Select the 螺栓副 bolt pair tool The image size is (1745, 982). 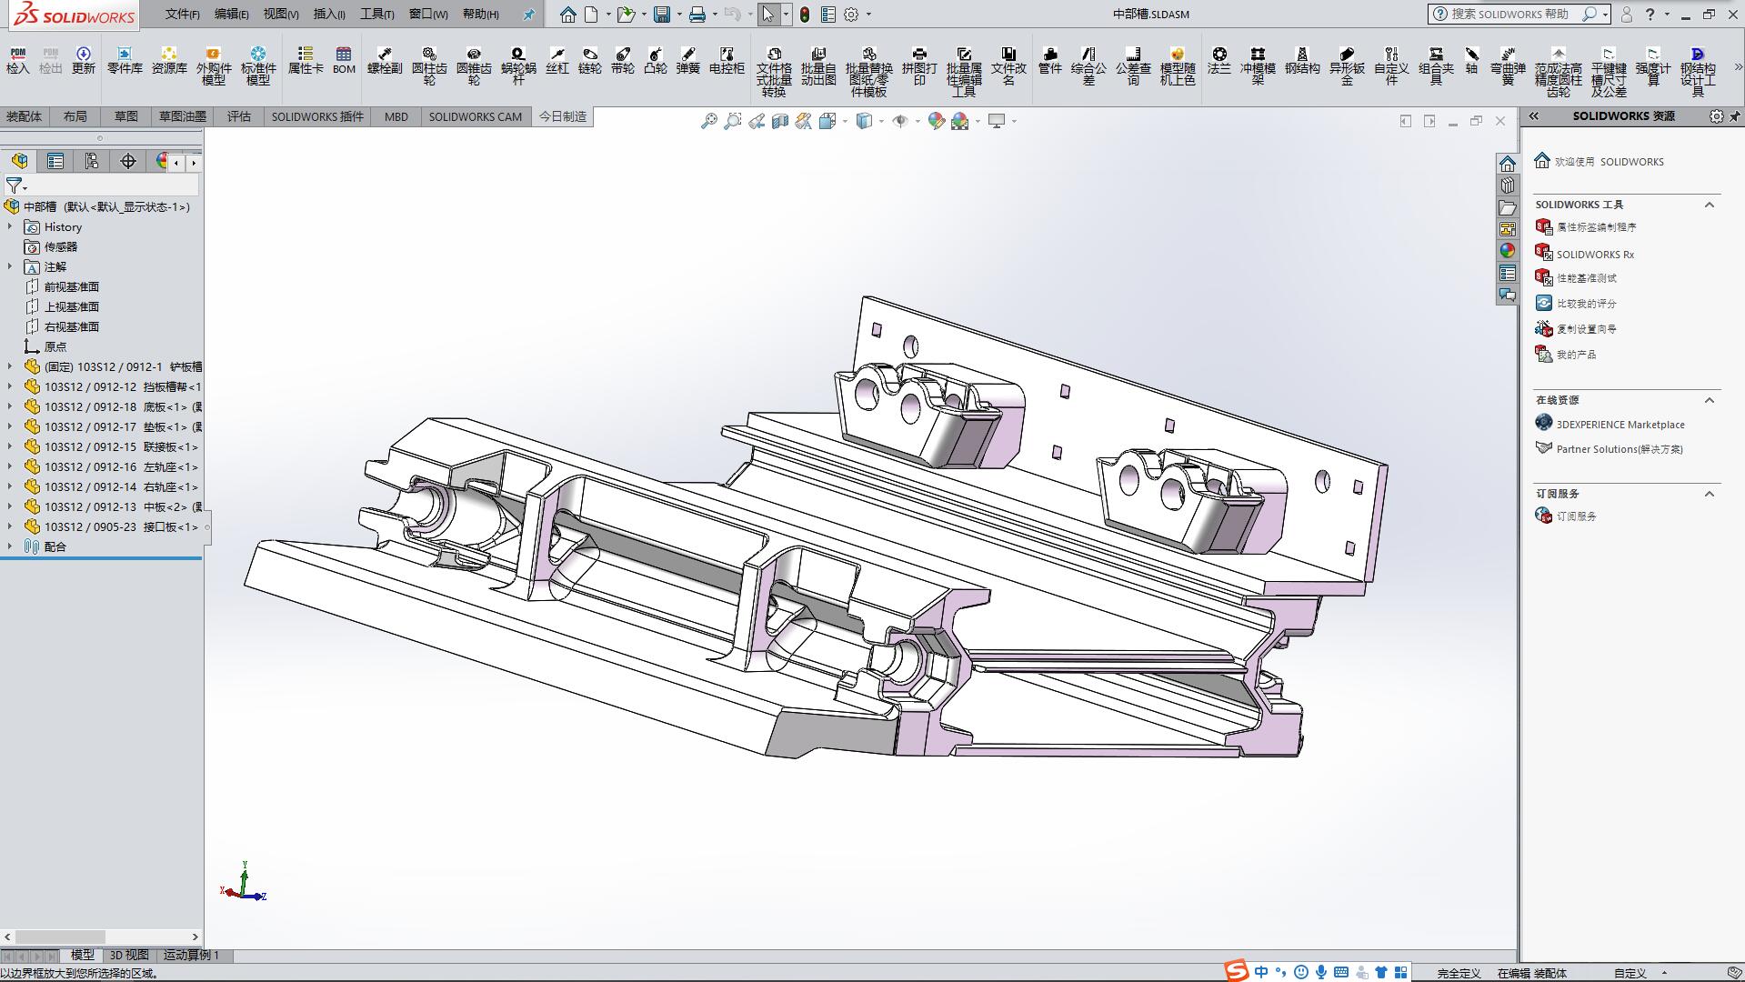coord(385,60)
